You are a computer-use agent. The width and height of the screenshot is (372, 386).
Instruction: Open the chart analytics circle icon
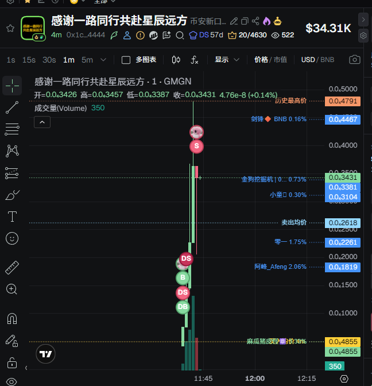[153, 35]
